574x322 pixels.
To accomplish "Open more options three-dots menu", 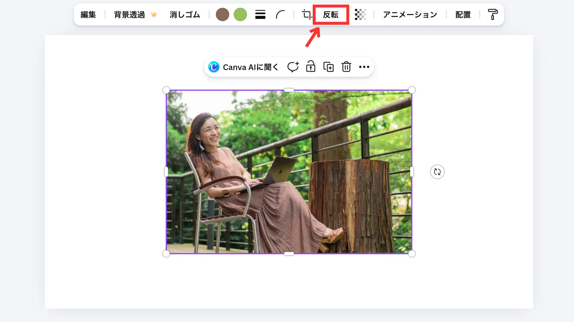I will click(364, 67).
